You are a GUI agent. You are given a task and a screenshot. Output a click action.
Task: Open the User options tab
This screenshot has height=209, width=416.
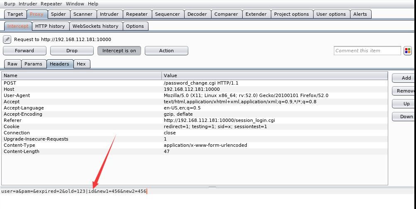pyautogui.click(x=331, y=15)
